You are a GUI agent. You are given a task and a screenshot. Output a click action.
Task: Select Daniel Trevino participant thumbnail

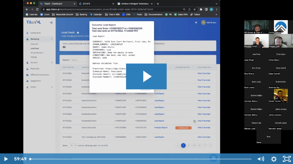pyautogui.click(x=281, y=96)
